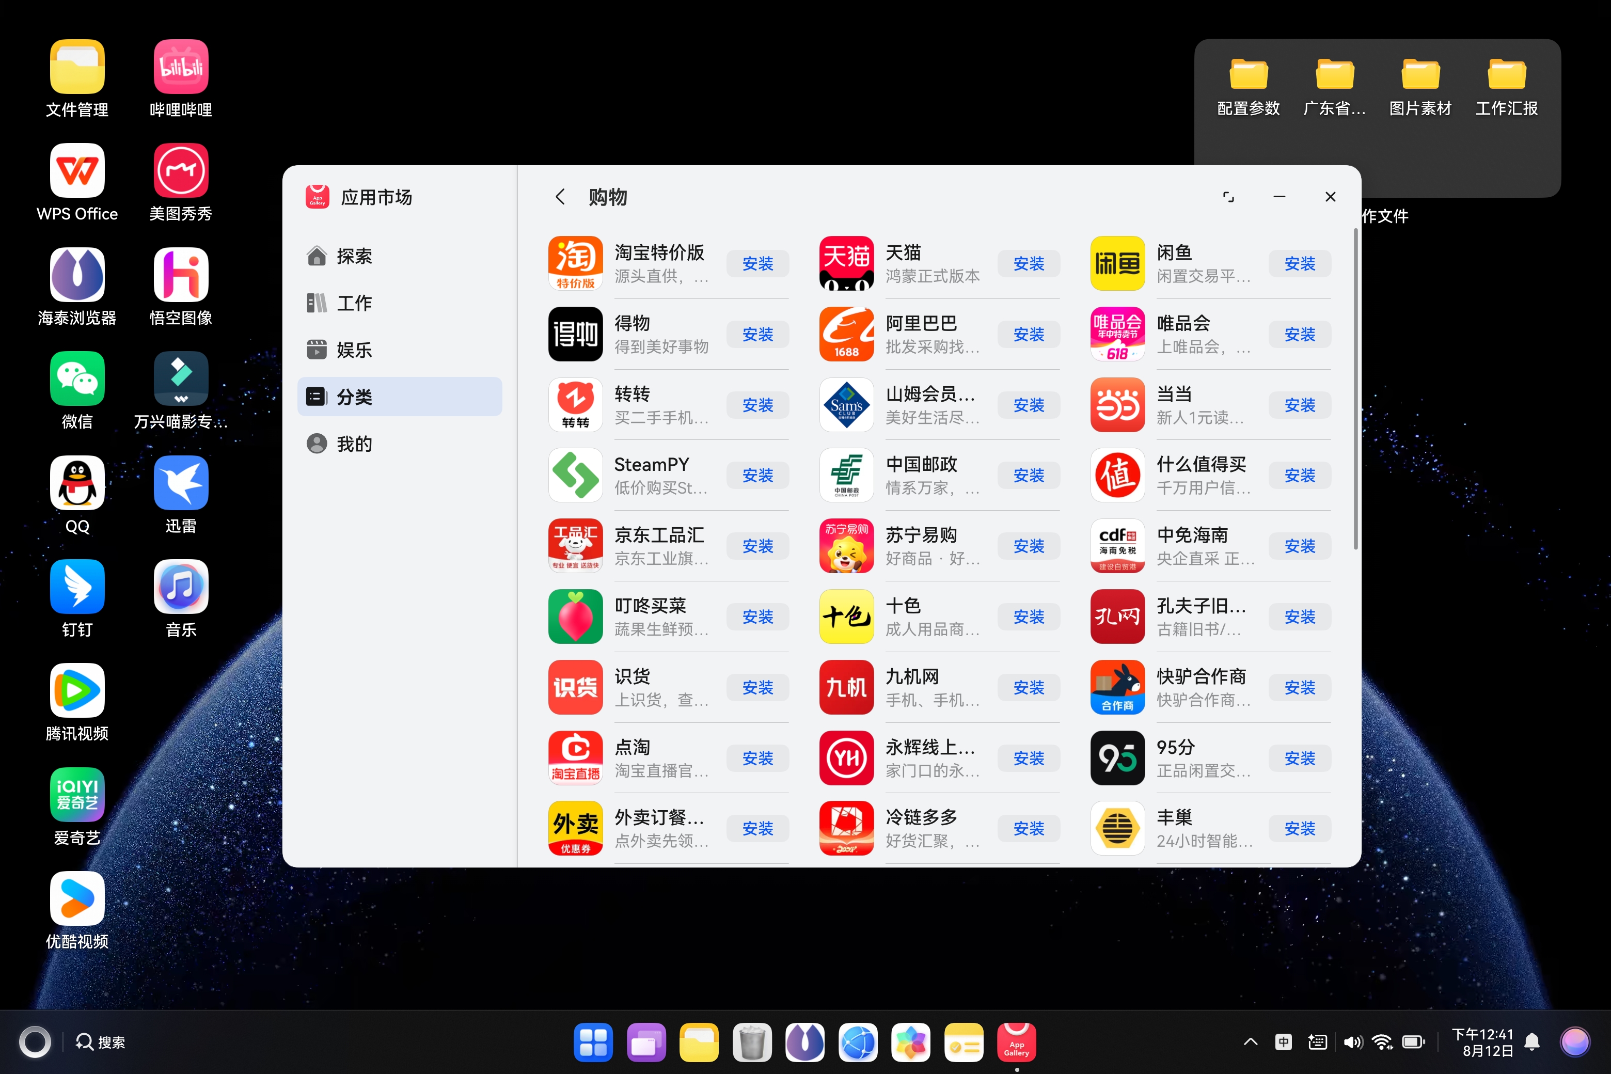Image resolution: width=1611 pixels, height=1074 pixels.
Task: Open the 得物 app icon
Action: coord(575,334)
